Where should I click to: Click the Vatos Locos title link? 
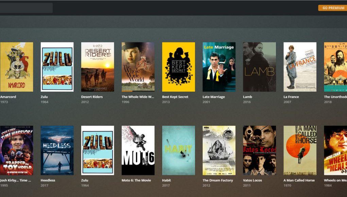coord(253,180)
